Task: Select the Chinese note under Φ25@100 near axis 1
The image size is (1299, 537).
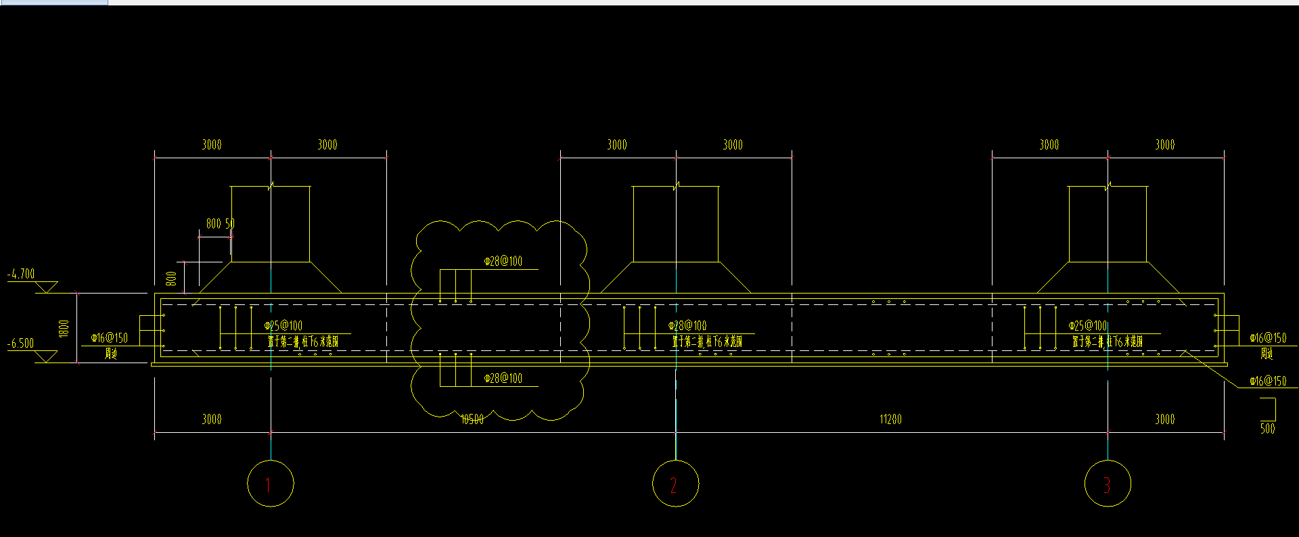Action: [x=303, y=342]
